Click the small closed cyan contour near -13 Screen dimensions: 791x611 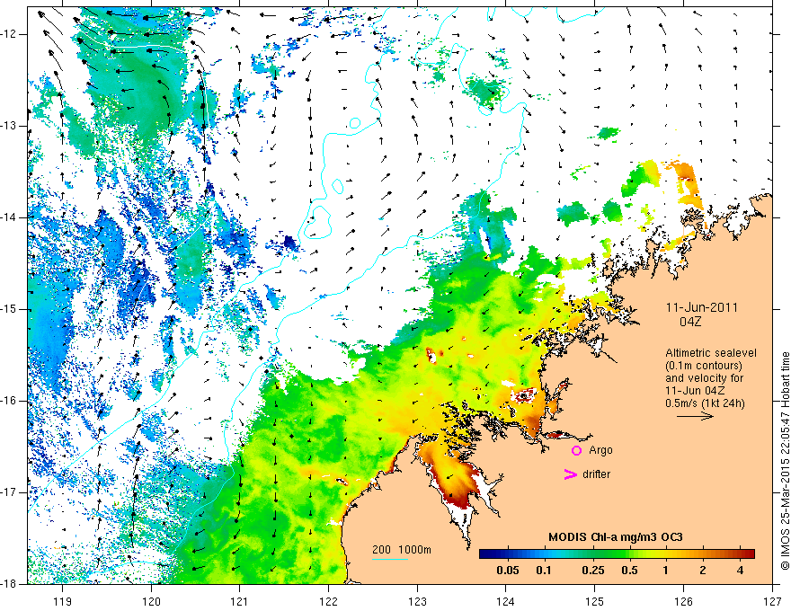pos(355,123)
